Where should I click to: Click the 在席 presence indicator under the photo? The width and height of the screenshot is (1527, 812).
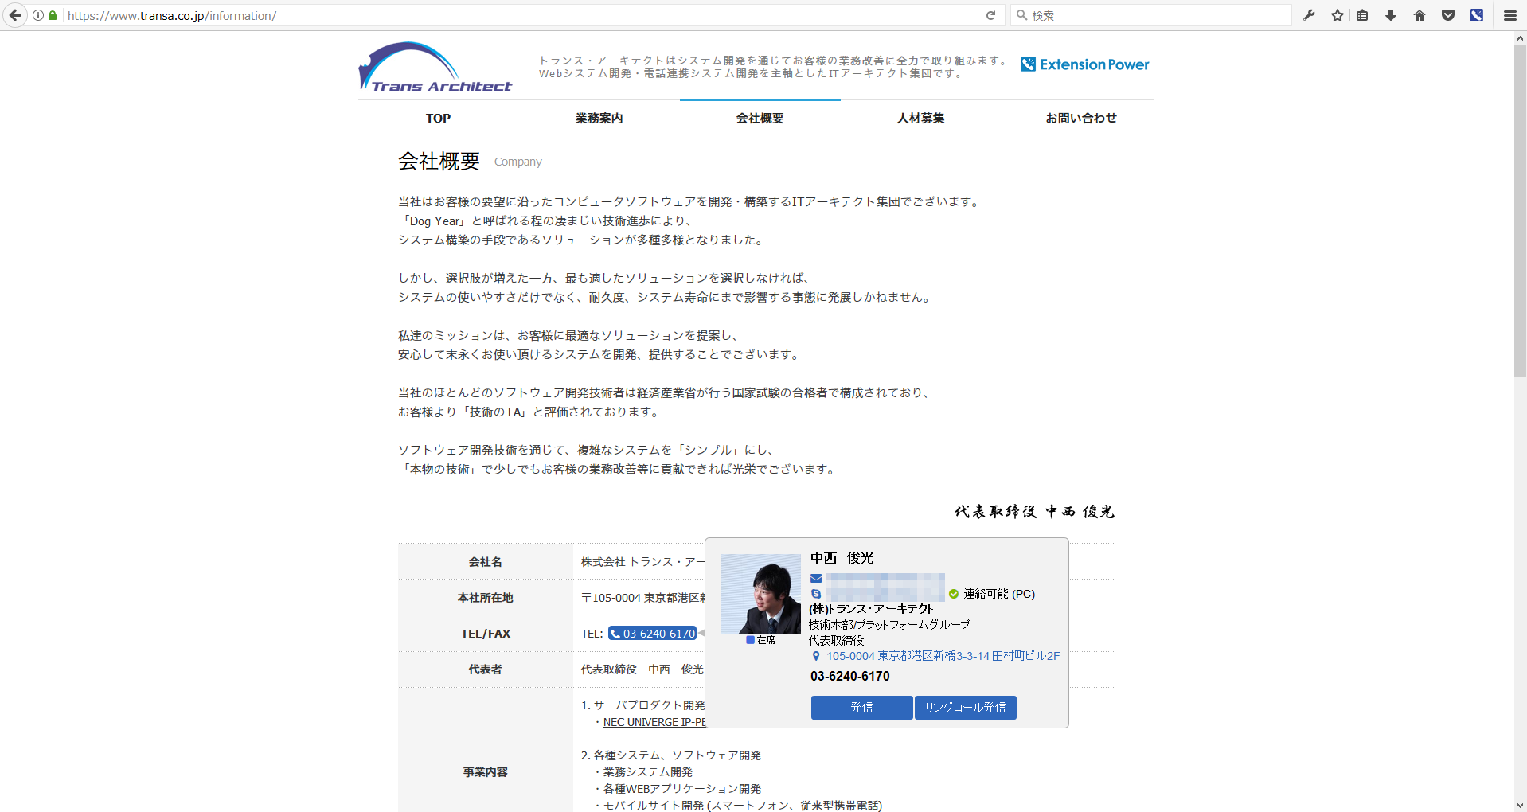pos(761,639)
